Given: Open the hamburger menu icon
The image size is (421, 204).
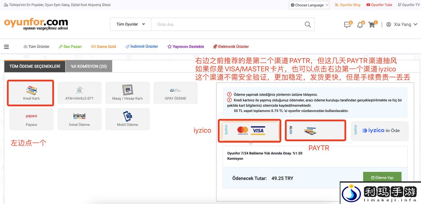Looking at the screenshot, I should coord(6,47).
